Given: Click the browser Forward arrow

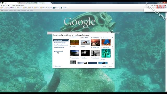Looking at the screenshot, I should [4, 5].
